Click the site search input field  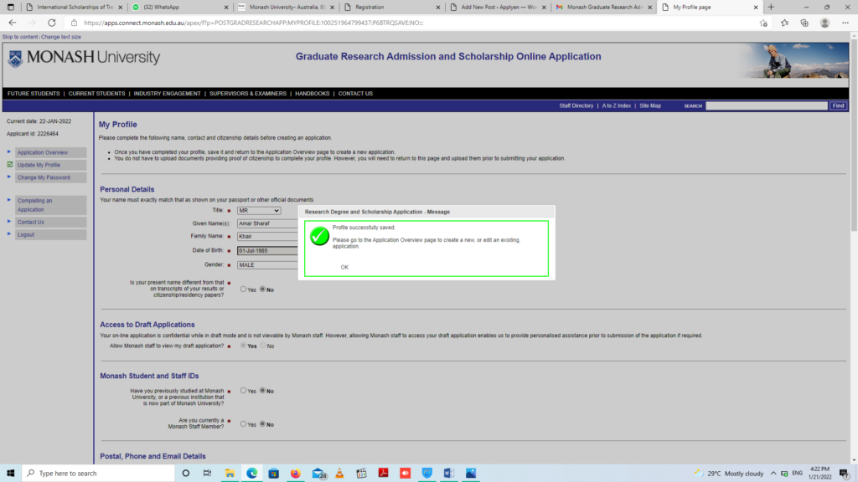click(766, 105)
